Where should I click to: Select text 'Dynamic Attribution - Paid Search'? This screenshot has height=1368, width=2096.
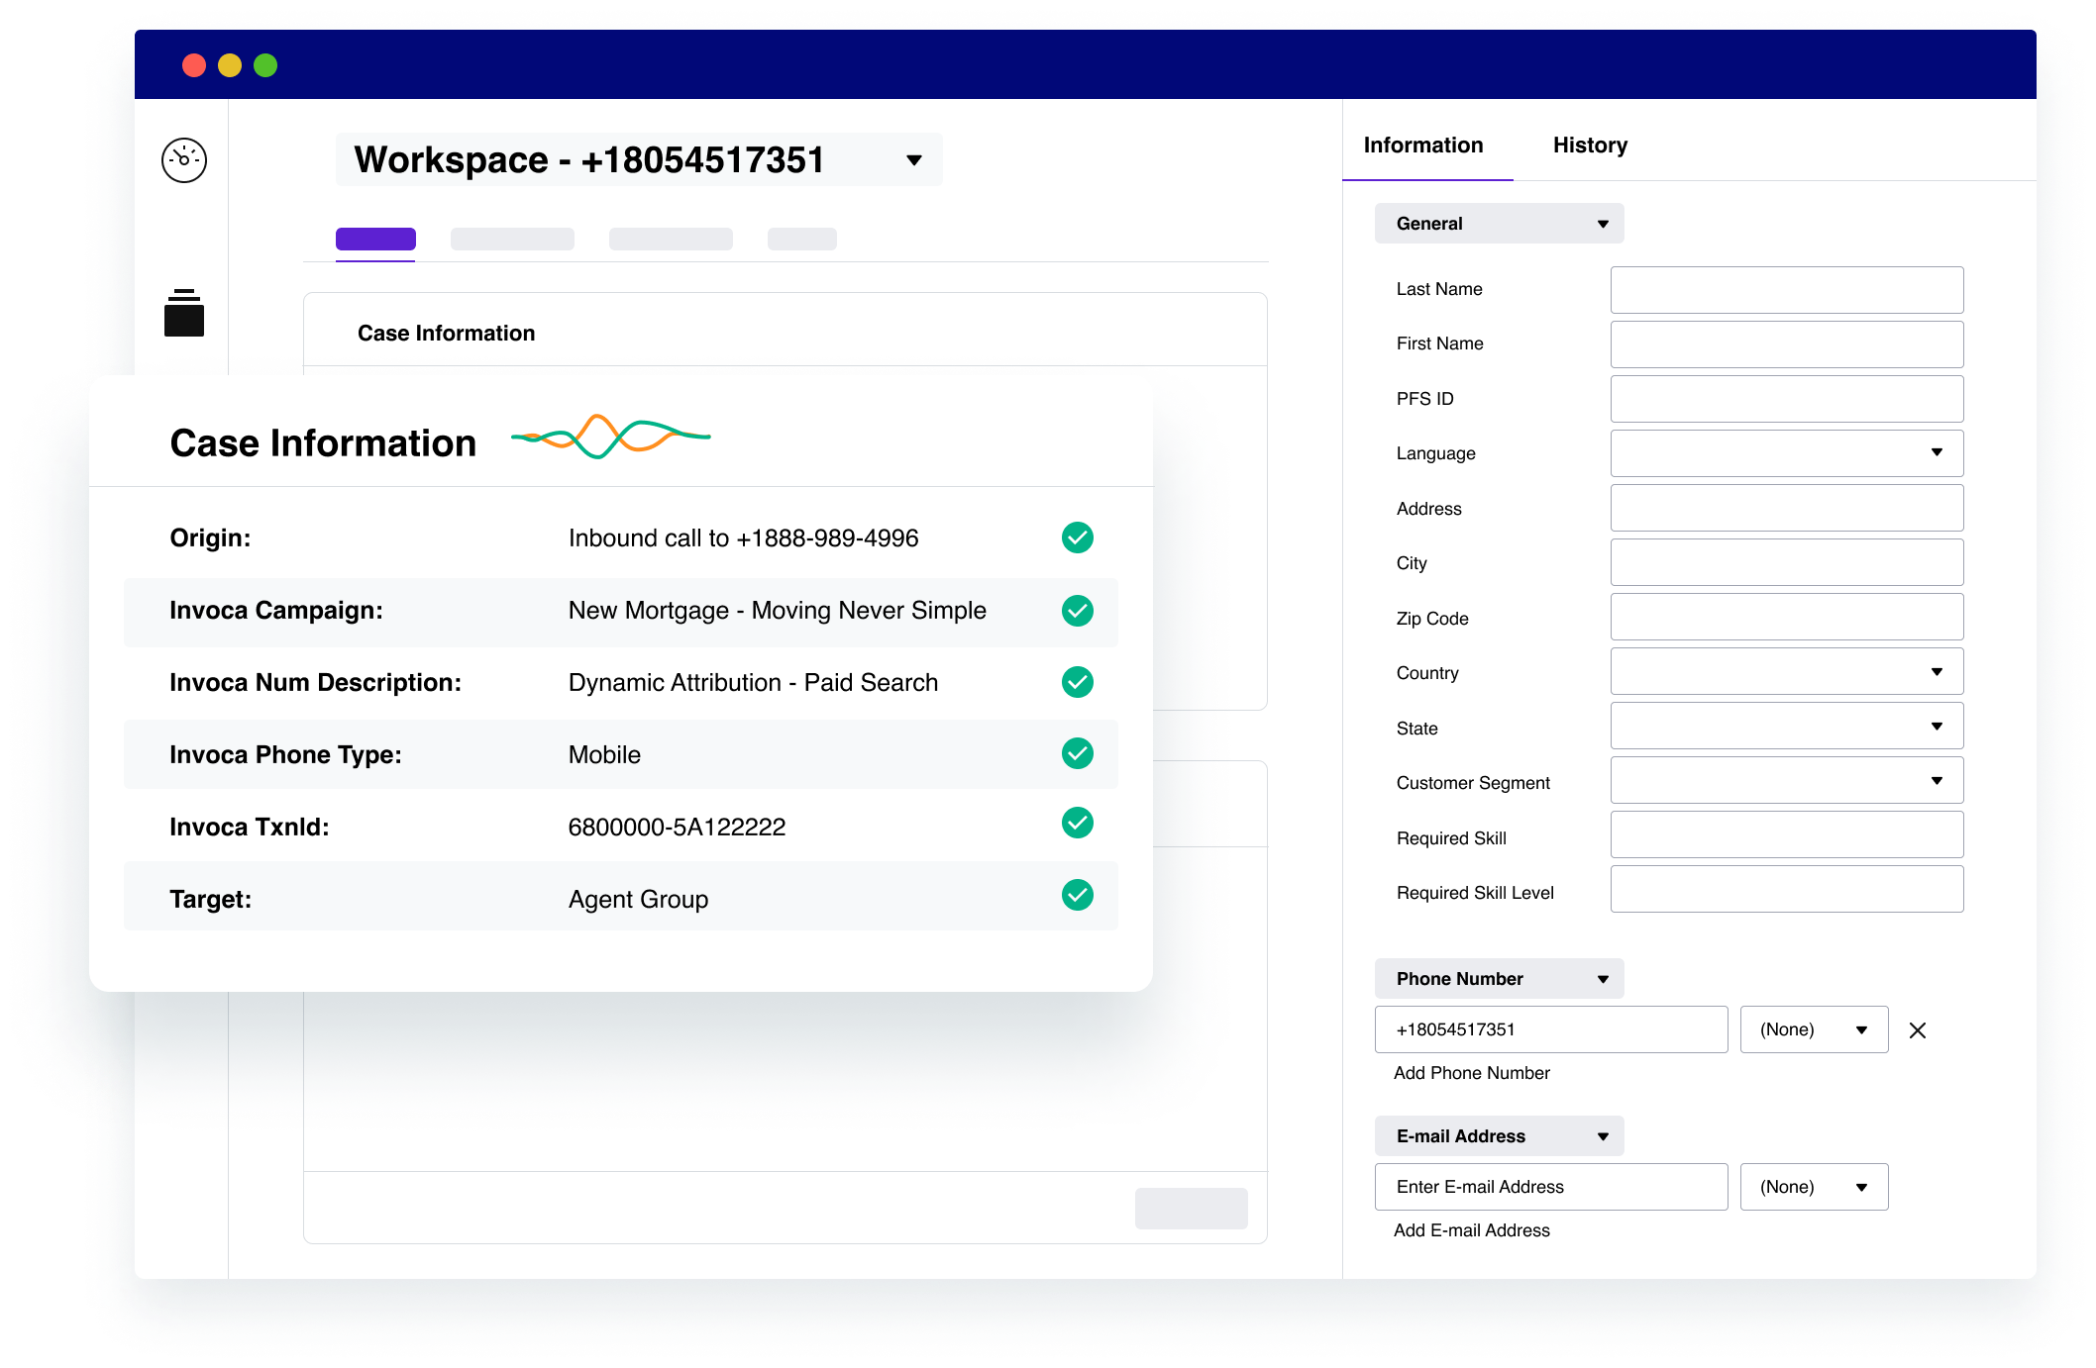(x=753, y=683)
